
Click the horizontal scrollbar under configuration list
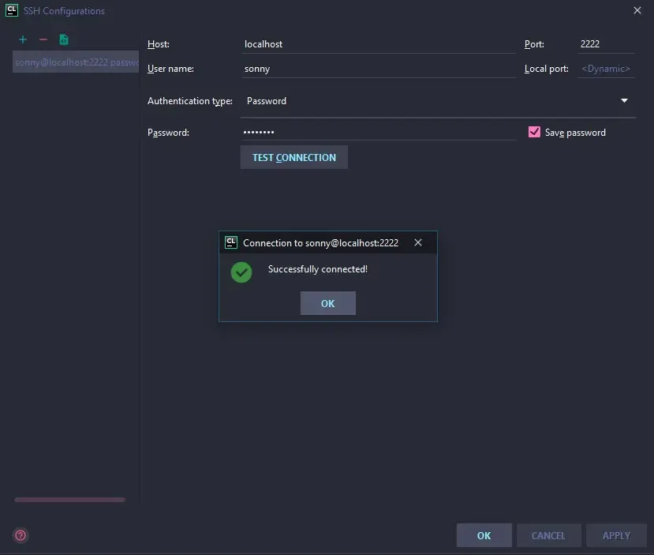[x=69, y=500]
